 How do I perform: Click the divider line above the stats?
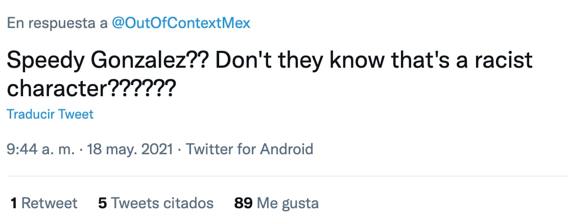pos(284,176)
